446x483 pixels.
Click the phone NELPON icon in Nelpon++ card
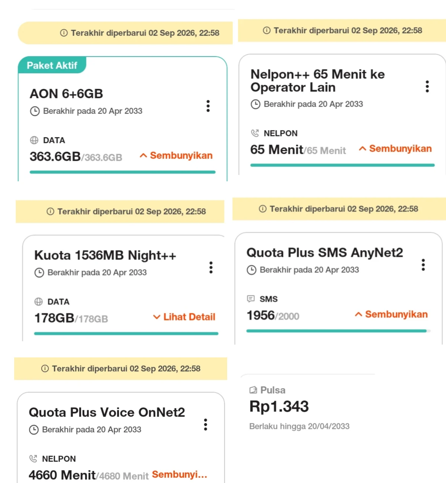tap(255, 133)
